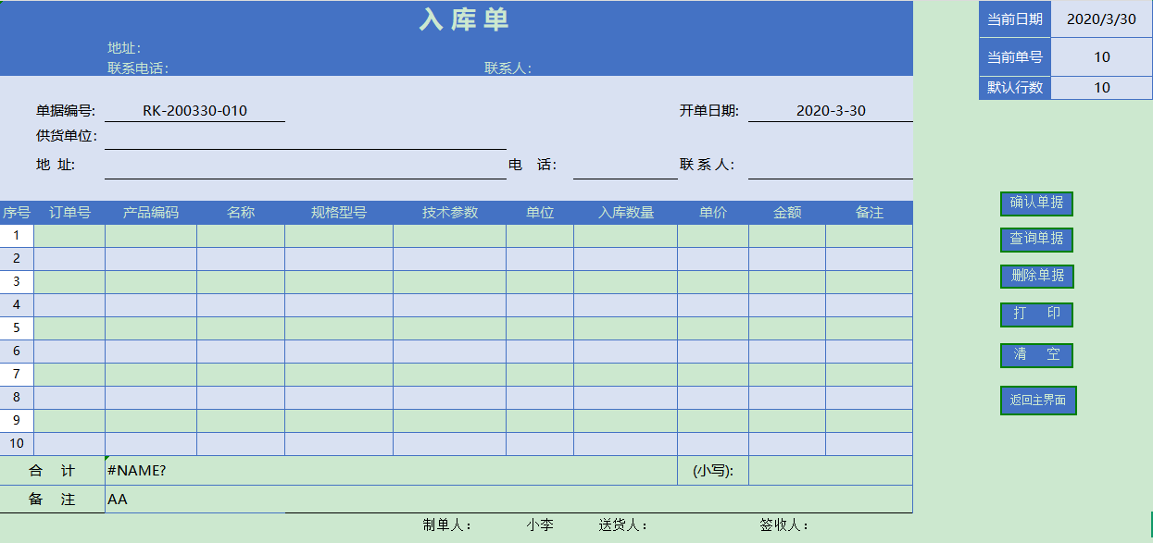Viewport: 1153px width, 543px height.
Task: Click the 序号 cell of row 10
Action: pyautogui.click(x=17, y=444)
